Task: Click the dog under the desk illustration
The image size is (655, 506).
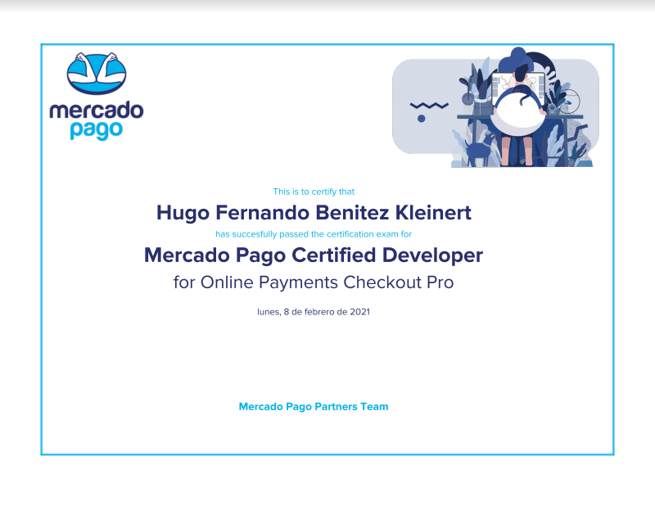Action: click(481, 150)
